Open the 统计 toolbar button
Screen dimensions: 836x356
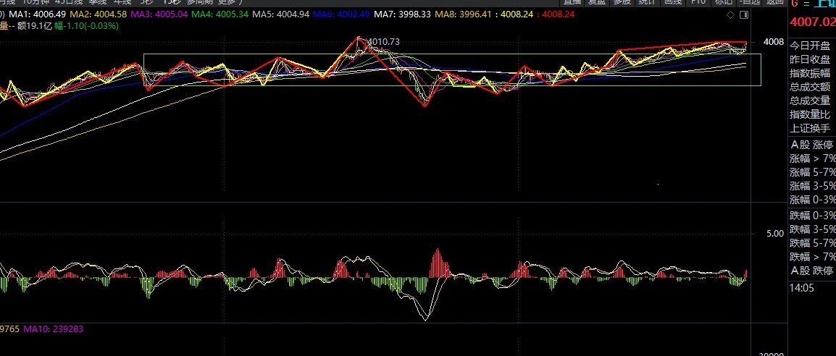point(647,2)
